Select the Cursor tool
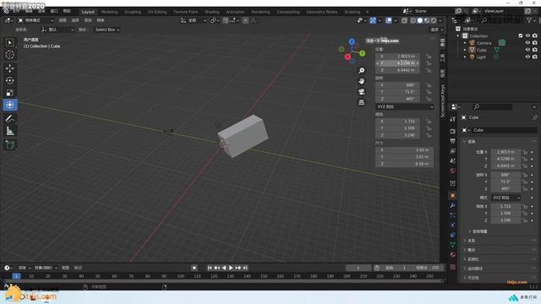 tap(10, 55)
